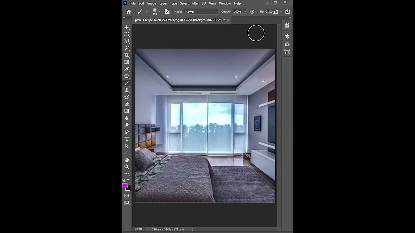415x233 pixels.
Task: Close the pexels-felipe-hueb document tab
Action: tap(228, 20)
